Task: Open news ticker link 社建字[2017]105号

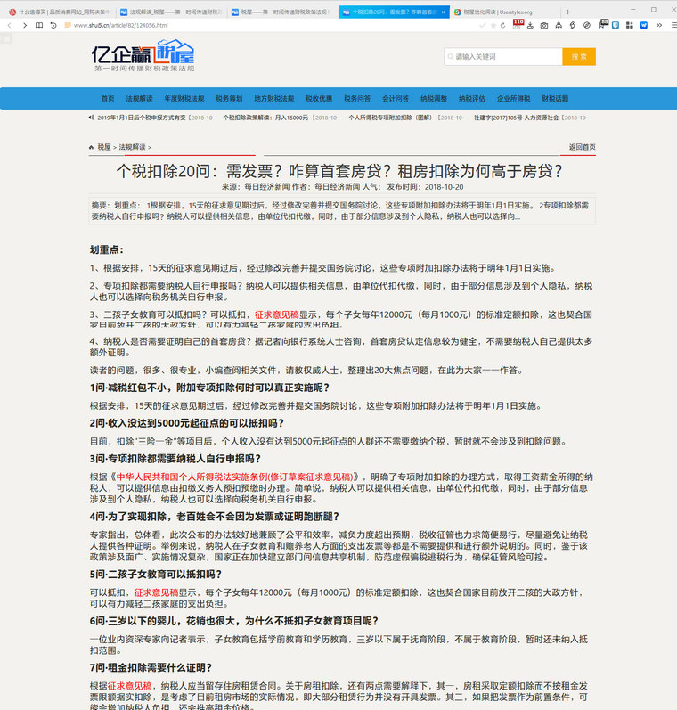Action: pos(517,118)
